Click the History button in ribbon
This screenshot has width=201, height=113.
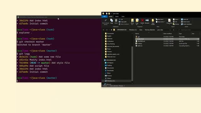coord(176,24)
